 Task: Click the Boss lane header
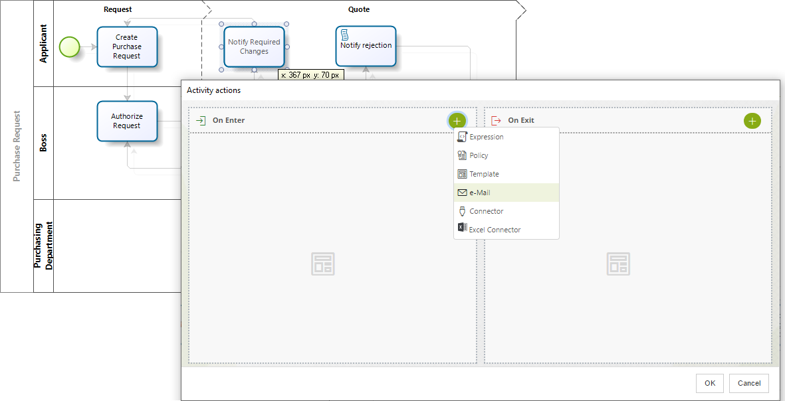(43, 143)
